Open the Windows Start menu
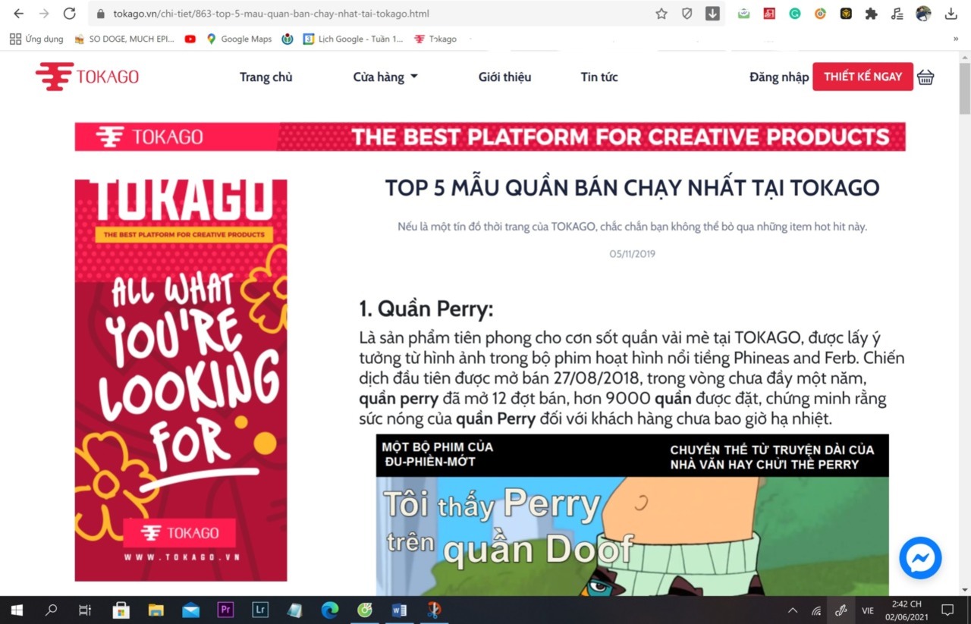The width and height of the screenshot is (971, 624). (x=17, y=610)
